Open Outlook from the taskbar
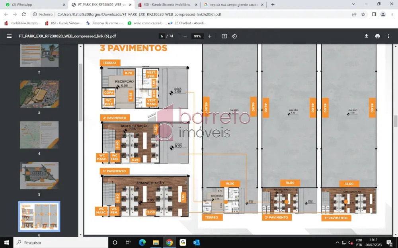The image size is (398, 248). (196, 242)
